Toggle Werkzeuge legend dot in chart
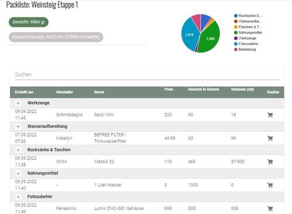 pos(236,38)
